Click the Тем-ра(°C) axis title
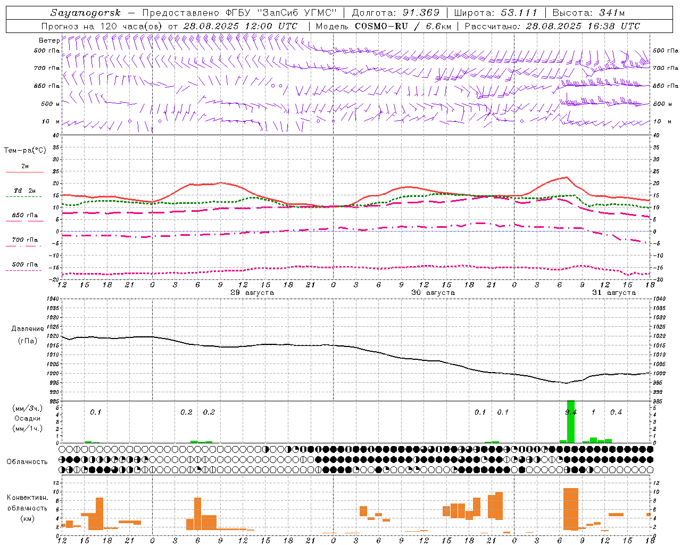This screenshot has width=681, height=545. point(25,151)
